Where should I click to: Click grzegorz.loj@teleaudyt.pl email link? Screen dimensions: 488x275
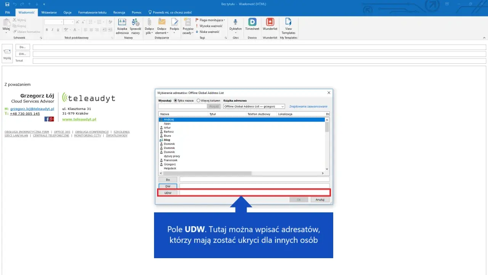click(32, 109)
